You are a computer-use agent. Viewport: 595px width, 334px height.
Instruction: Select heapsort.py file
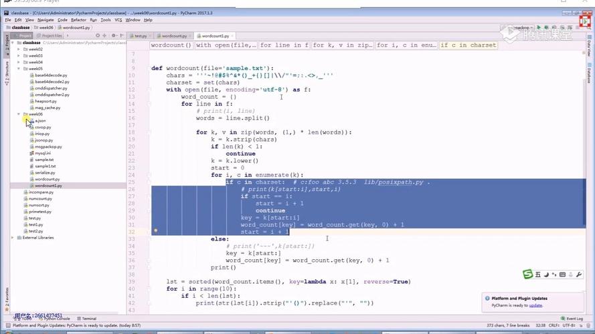(46, 101)
